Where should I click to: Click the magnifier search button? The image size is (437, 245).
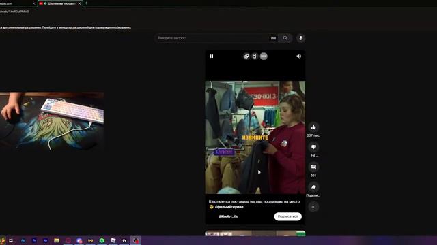[x=285, y=38]
